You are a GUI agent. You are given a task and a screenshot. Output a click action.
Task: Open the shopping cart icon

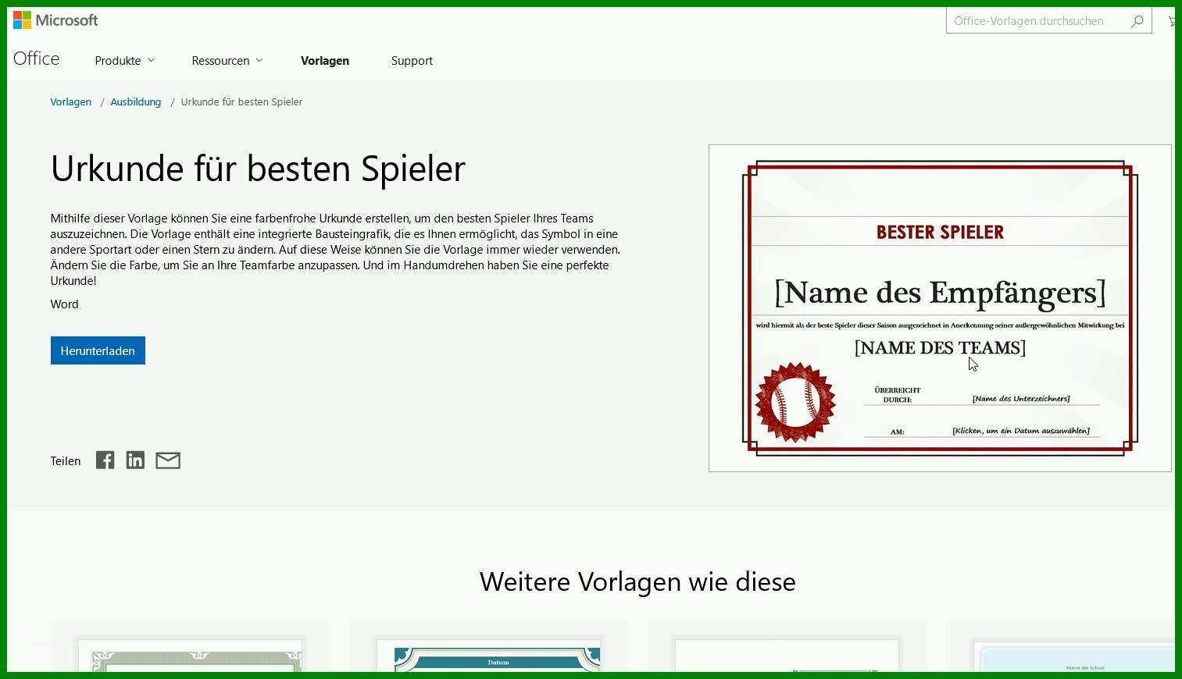point(1171,21)
